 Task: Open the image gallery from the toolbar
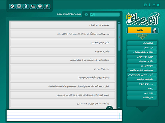tap(19, 6)
